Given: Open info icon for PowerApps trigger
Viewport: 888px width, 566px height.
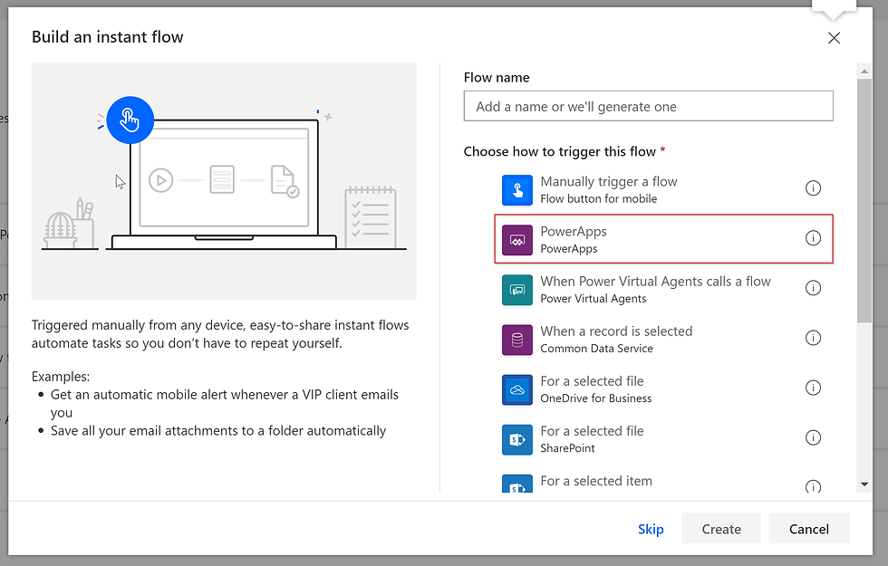Looking at the screenshot, I should point(813,237).
